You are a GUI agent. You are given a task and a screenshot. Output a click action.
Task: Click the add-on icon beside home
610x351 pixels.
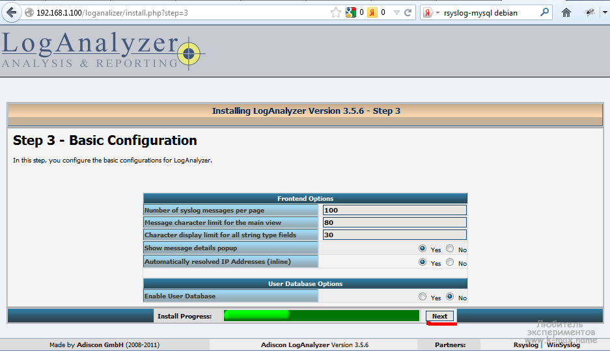coord(590,13)
